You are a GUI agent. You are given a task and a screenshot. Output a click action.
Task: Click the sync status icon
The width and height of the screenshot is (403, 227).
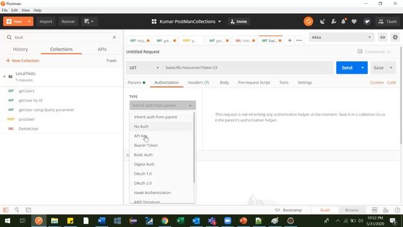point(308,21)
